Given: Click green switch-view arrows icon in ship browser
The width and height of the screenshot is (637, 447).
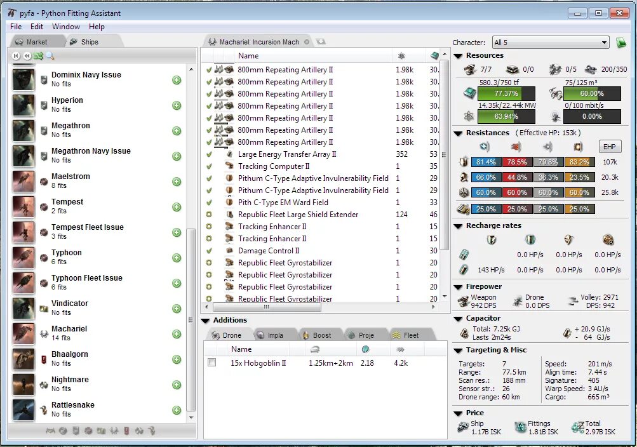Looking at the screenshot, I should pyautogui.click(x=38, y=56).
